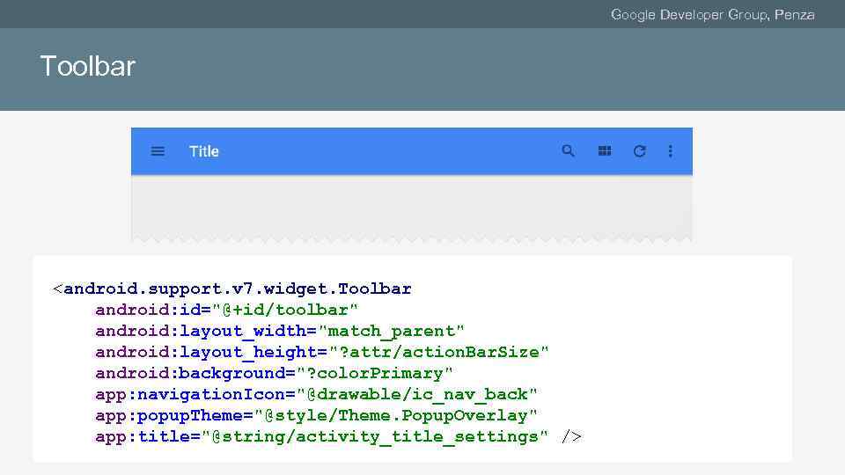The height and width of the screenshot is (475, 845).
Task: Click the "Title" text in blue toolbar
Action: pos(204,151)
